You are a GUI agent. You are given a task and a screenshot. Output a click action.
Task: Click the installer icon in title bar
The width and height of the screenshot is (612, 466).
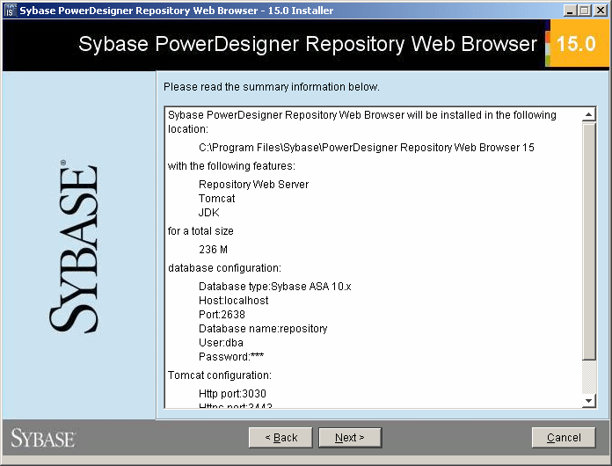[10, 11]
